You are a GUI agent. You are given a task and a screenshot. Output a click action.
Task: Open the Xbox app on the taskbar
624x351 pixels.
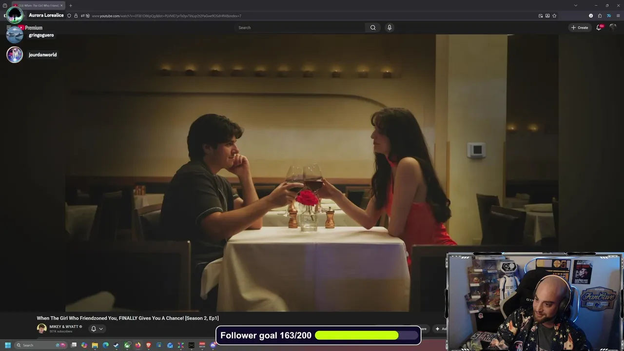[x=127, y=345]
